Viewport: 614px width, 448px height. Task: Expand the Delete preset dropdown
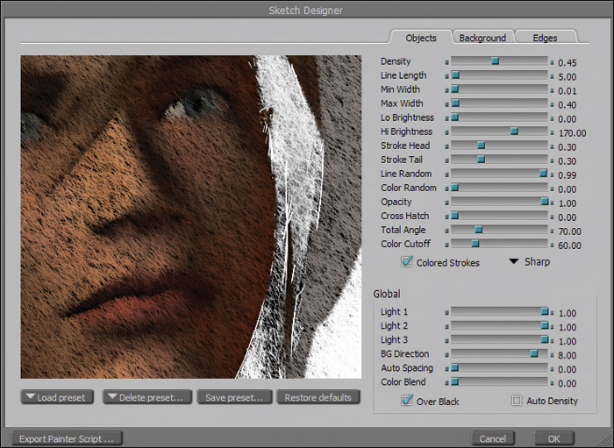[146, 397]
